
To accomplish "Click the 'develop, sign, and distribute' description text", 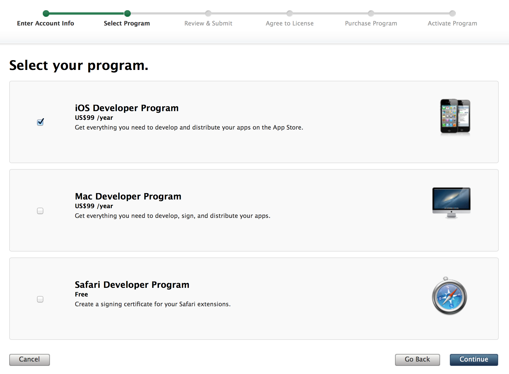I will point(173,216).
